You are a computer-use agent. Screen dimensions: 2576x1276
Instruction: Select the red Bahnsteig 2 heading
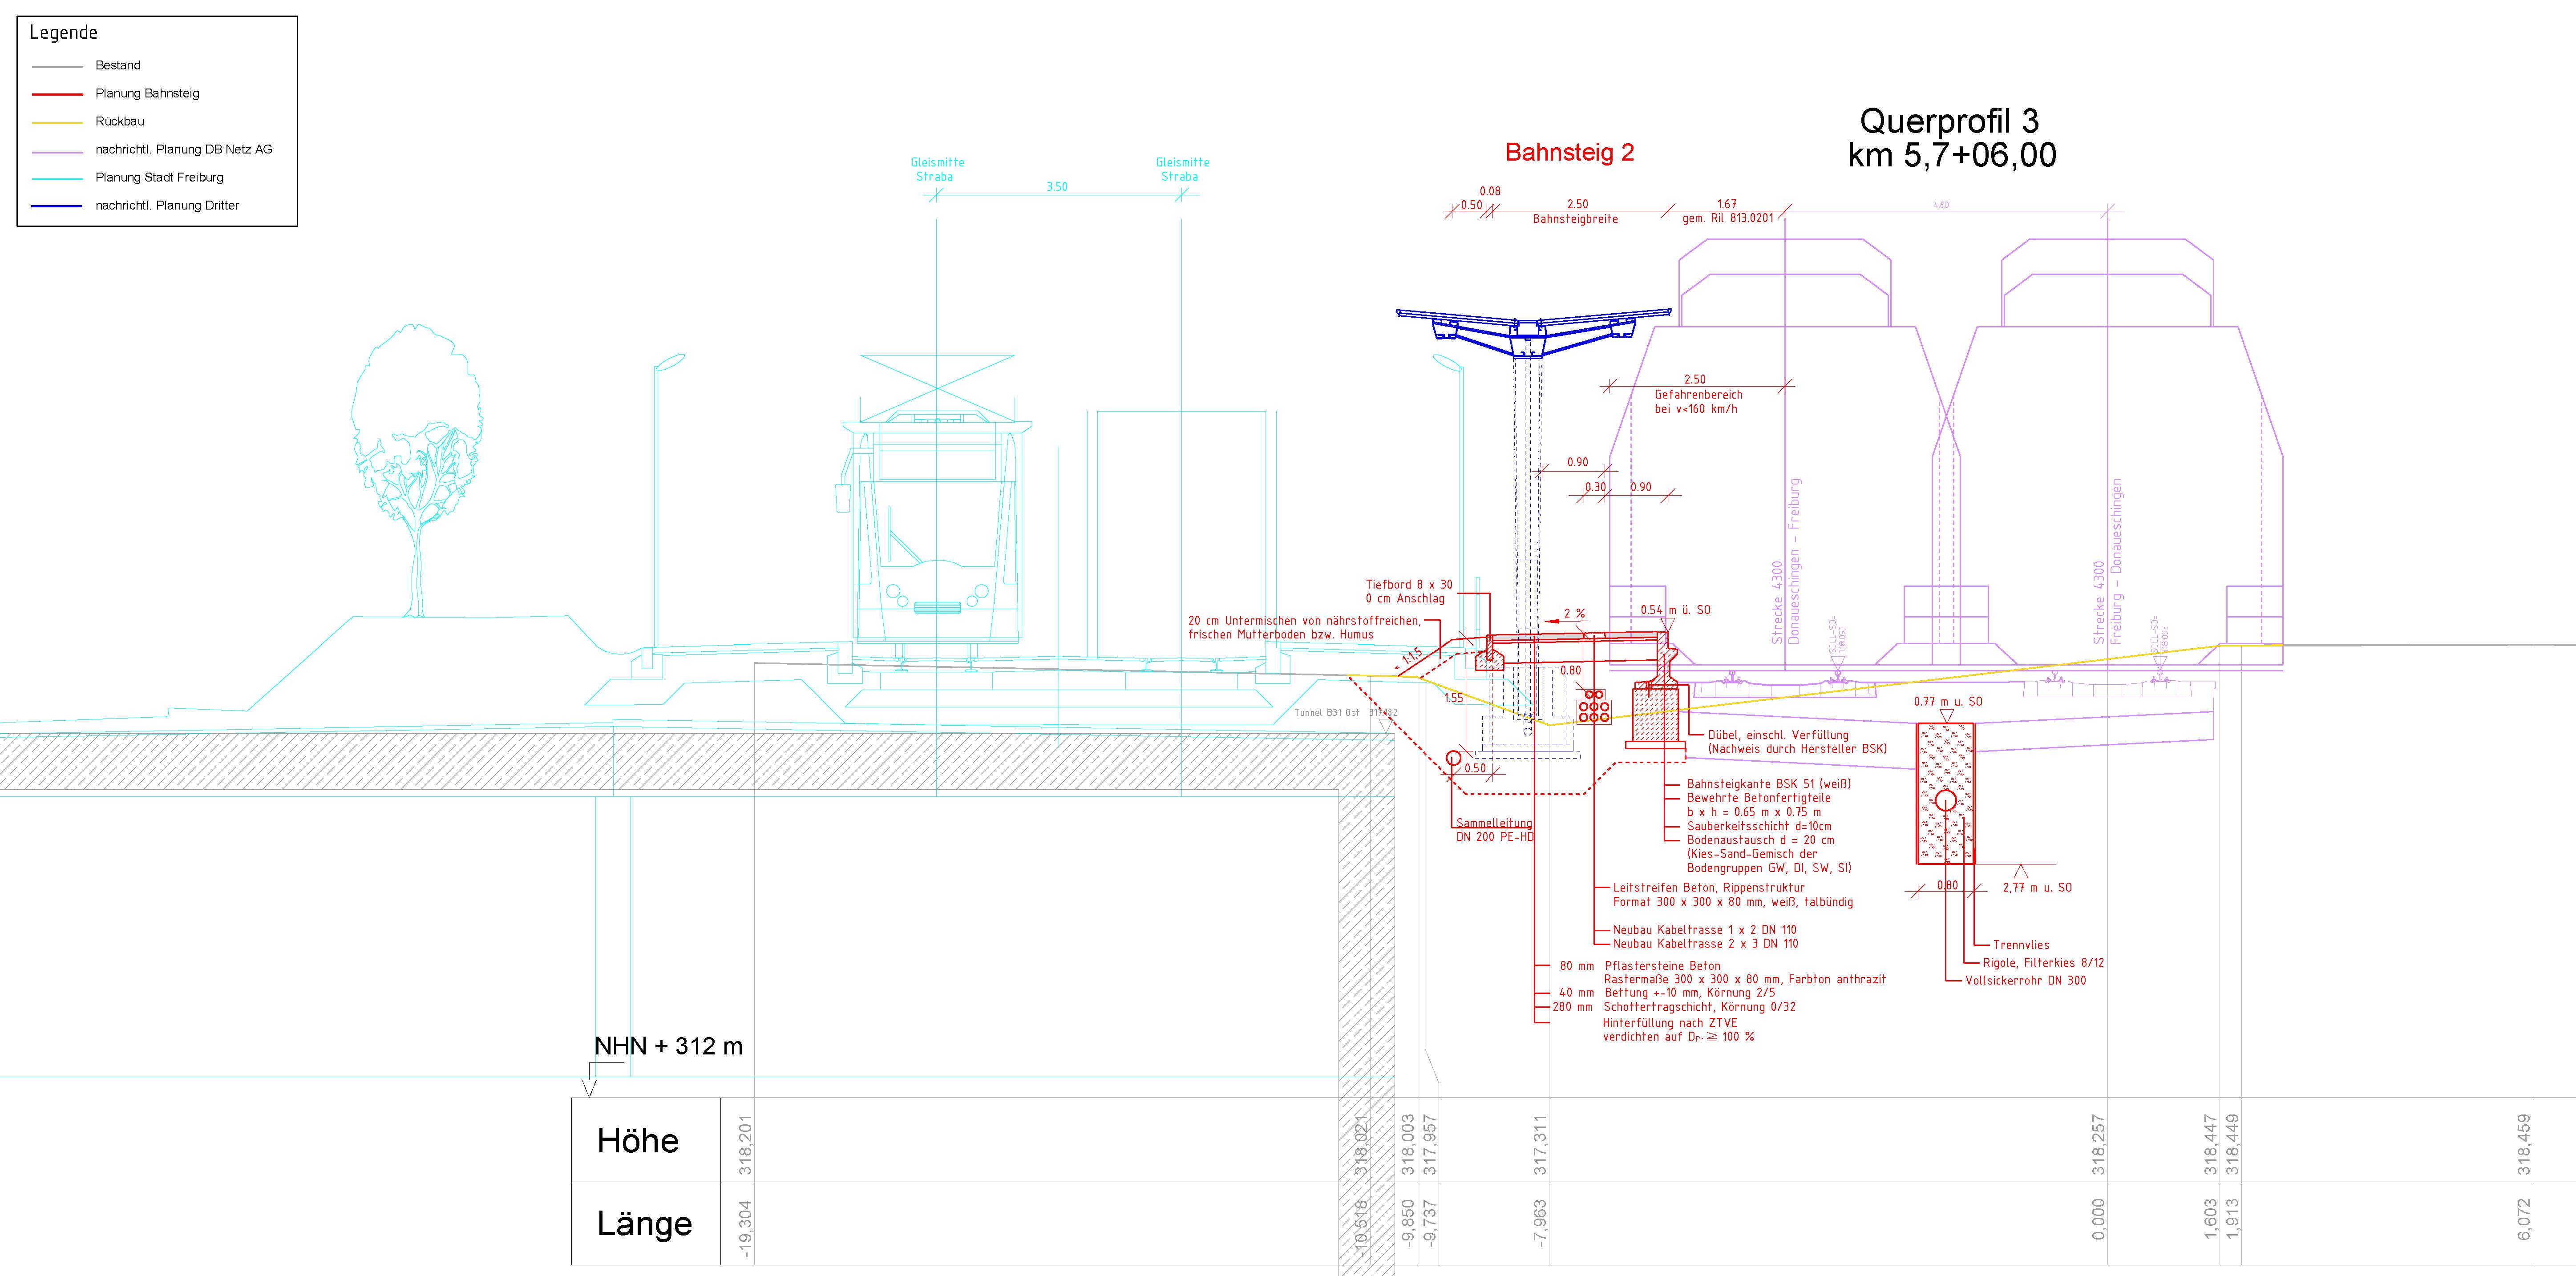1570,152
